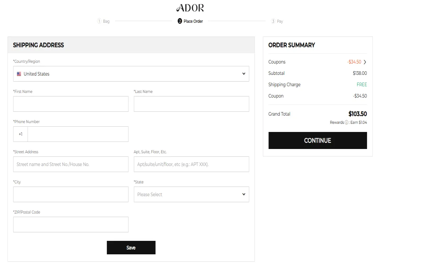Click the step 1 Bag circle icon
426x271 pixels.
(99, 21)
